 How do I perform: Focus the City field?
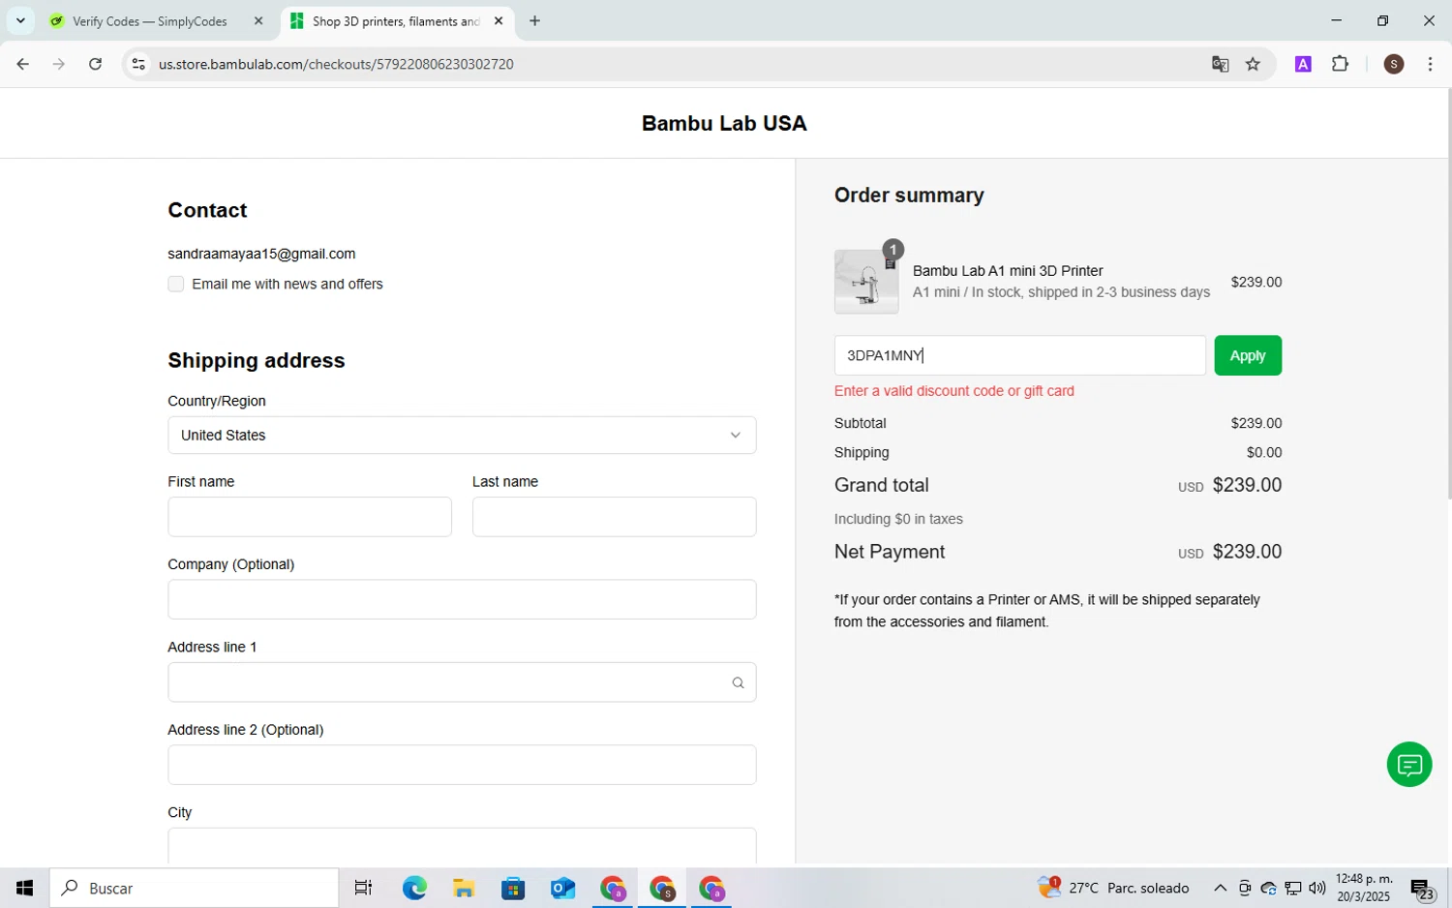pos(462,845)
